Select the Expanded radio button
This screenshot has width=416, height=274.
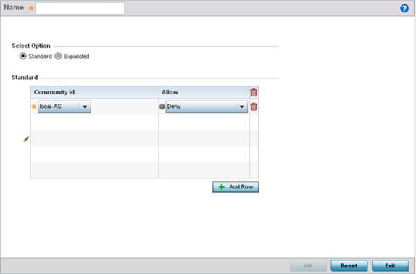coord(58,56)
